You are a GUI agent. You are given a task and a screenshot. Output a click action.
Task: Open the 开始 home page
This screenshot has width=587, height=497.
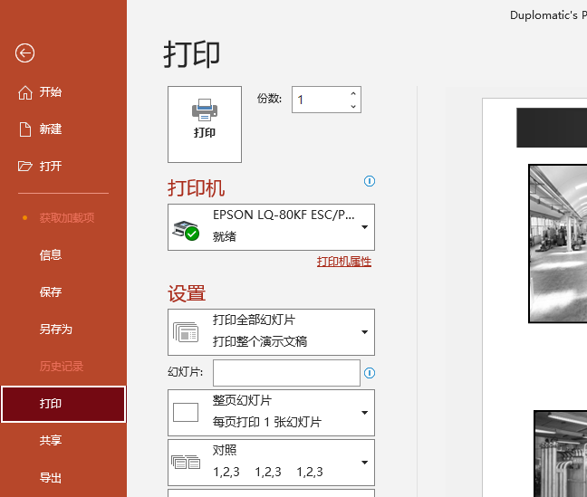pos(51,92)
